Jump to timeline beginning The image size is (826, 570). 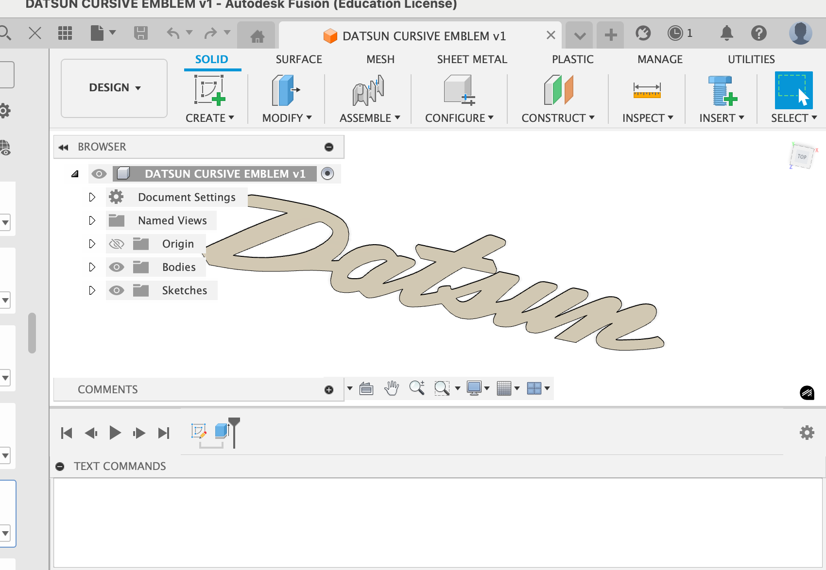click(67, 433)
